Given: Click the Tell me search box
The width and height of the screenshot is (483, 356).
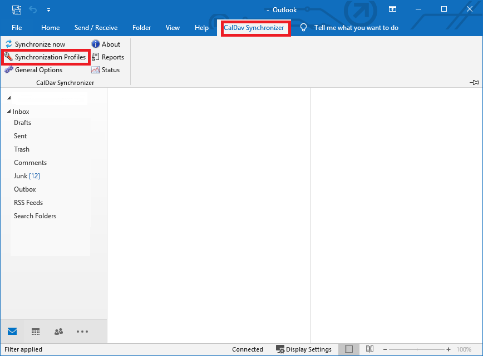Looking at the screenshot, I should point(356,28).
